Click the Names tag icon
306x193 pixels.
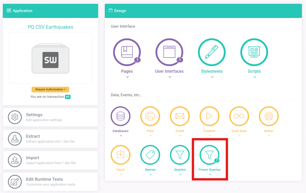point(150,155)
